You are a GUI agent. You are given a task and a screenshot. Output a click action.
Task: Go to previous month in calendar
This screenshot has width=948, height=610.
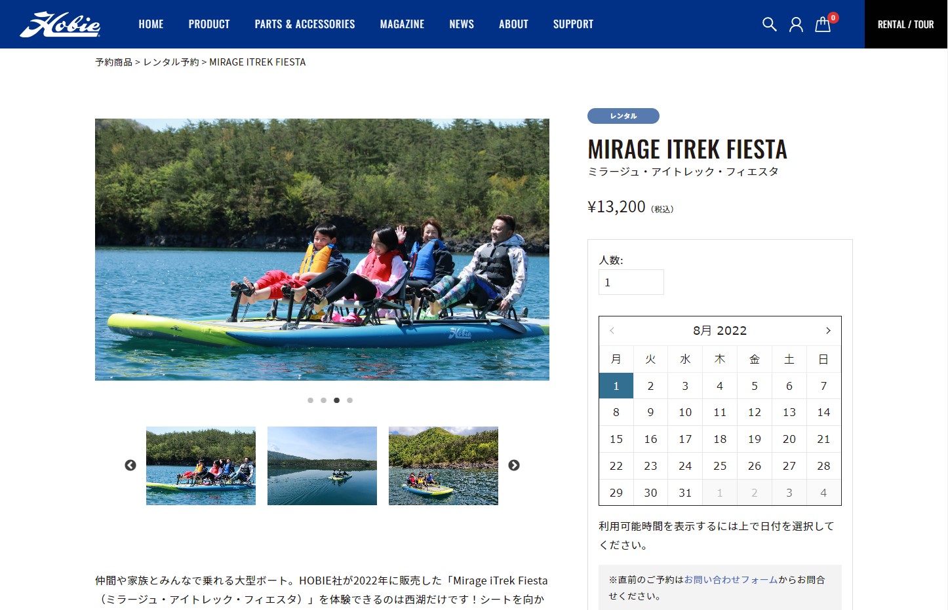point(612,331)
